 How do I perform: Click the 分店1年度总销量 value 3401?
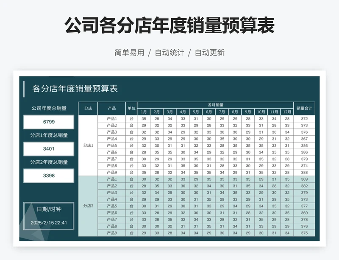tap(49, 149)
